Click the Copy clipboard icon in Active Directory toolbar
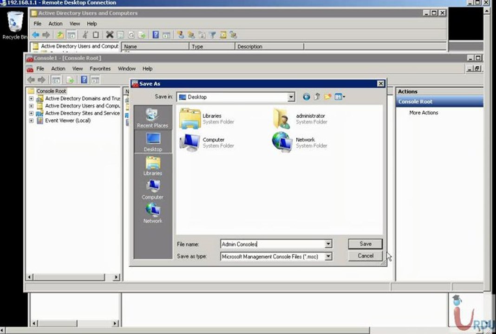 (96, 35)
